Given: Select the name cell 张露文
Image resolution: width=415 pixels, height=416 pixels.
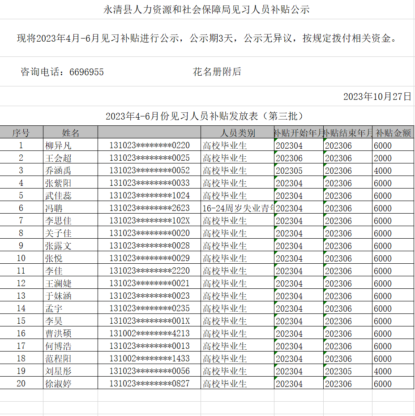Looking at the screenshot, I should pos(71,245).
